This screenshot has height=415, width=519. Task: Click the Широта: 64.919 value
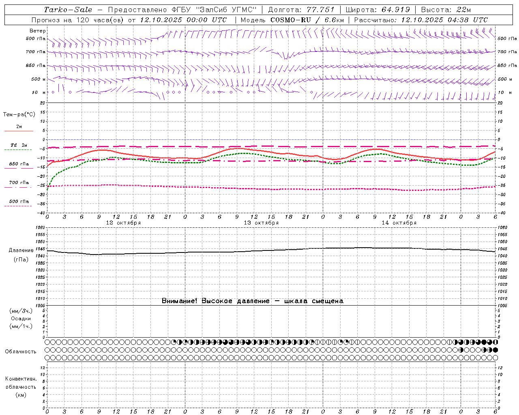(x=377, y=10)
